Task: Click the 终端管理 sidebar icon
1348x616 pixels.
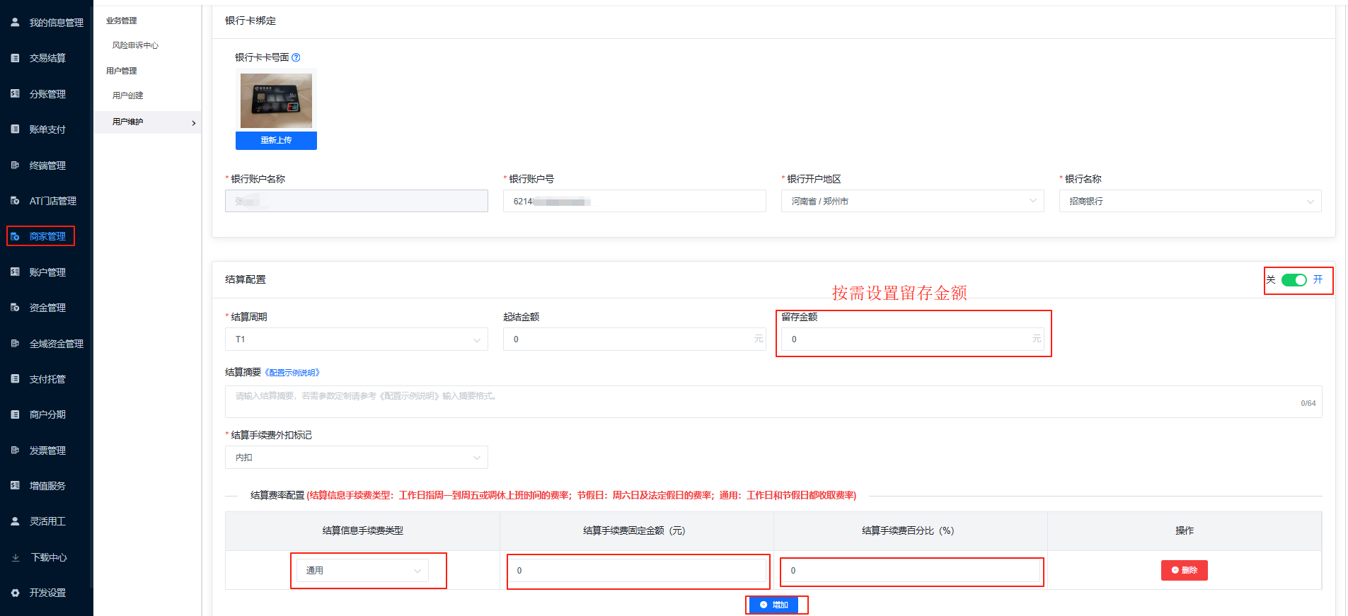Action: (15, 165)
